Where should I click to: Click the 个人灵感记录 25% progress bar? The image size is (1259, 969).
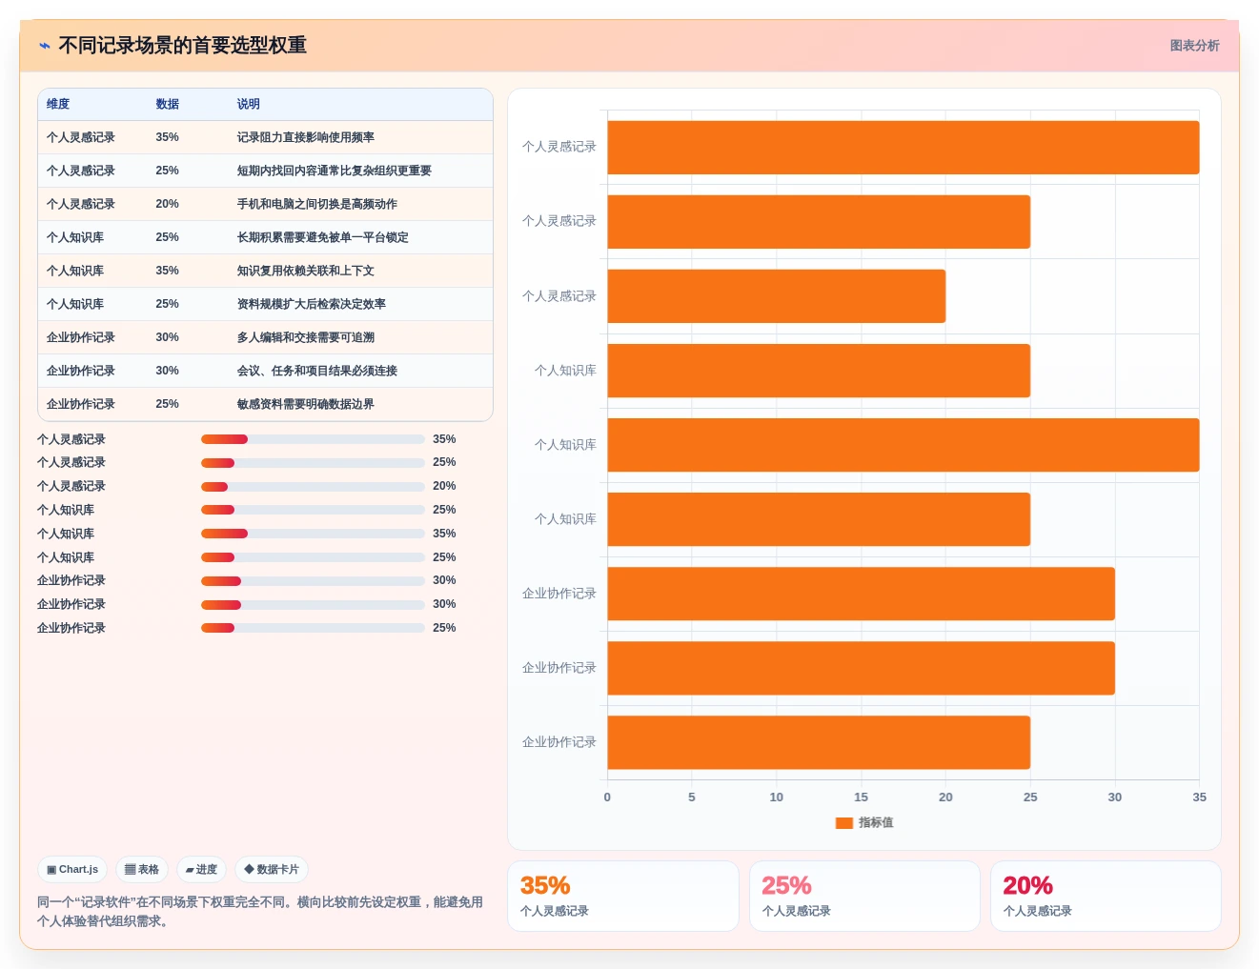313,463
